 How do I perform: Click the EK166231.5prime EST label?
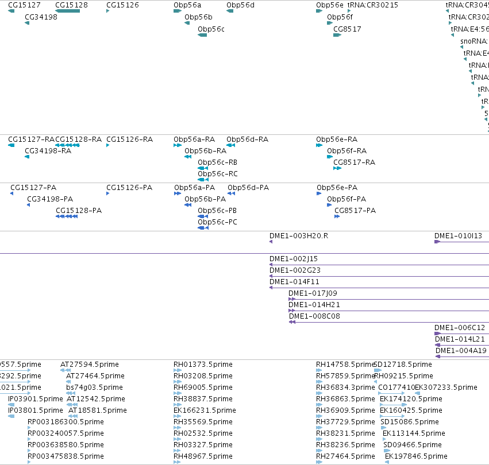[205, 411]
